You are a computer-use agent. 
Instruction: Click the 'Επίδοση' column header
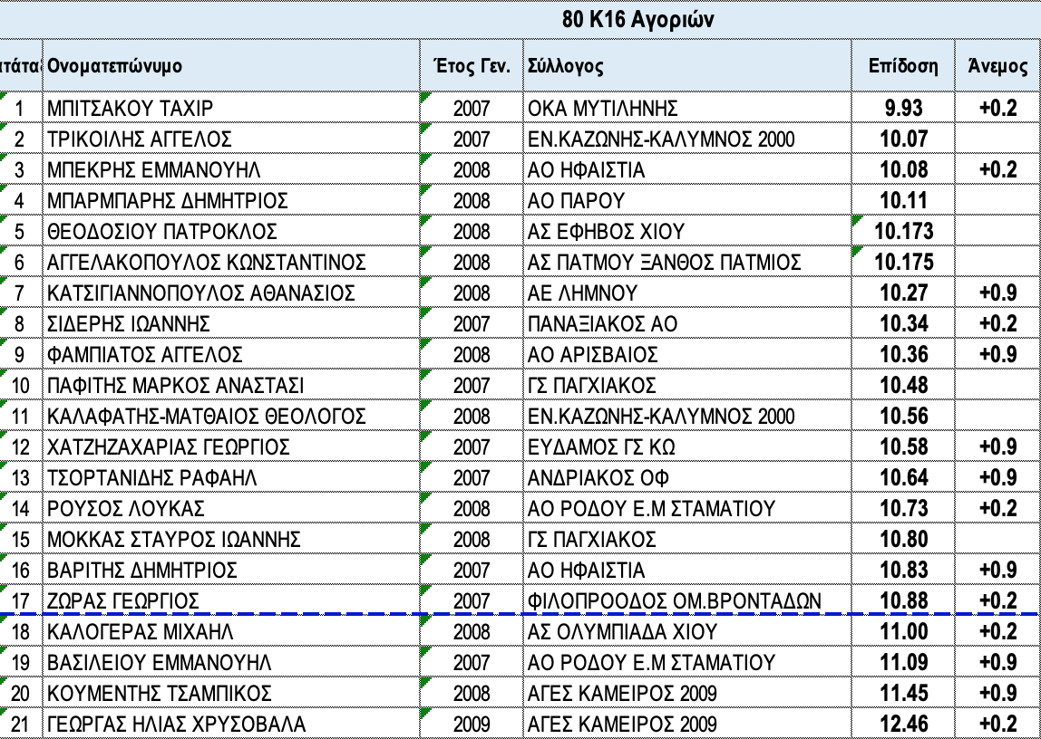click(903, 66)
